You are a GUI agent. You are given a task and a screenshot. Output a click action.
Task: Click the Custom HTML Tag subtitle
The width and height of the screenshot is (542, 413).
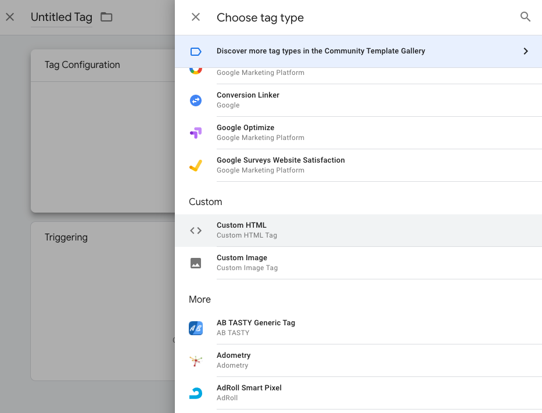(x=247, y=235)
